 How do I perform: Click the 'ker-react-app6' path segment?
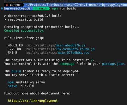tap(17, 8)
